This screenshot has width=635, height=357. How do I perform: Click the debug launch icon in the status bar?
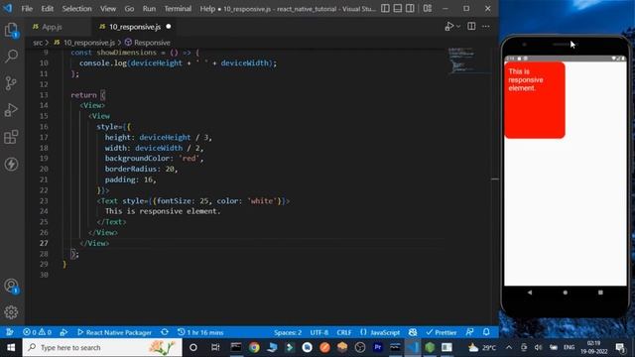(x=63, y=332)
